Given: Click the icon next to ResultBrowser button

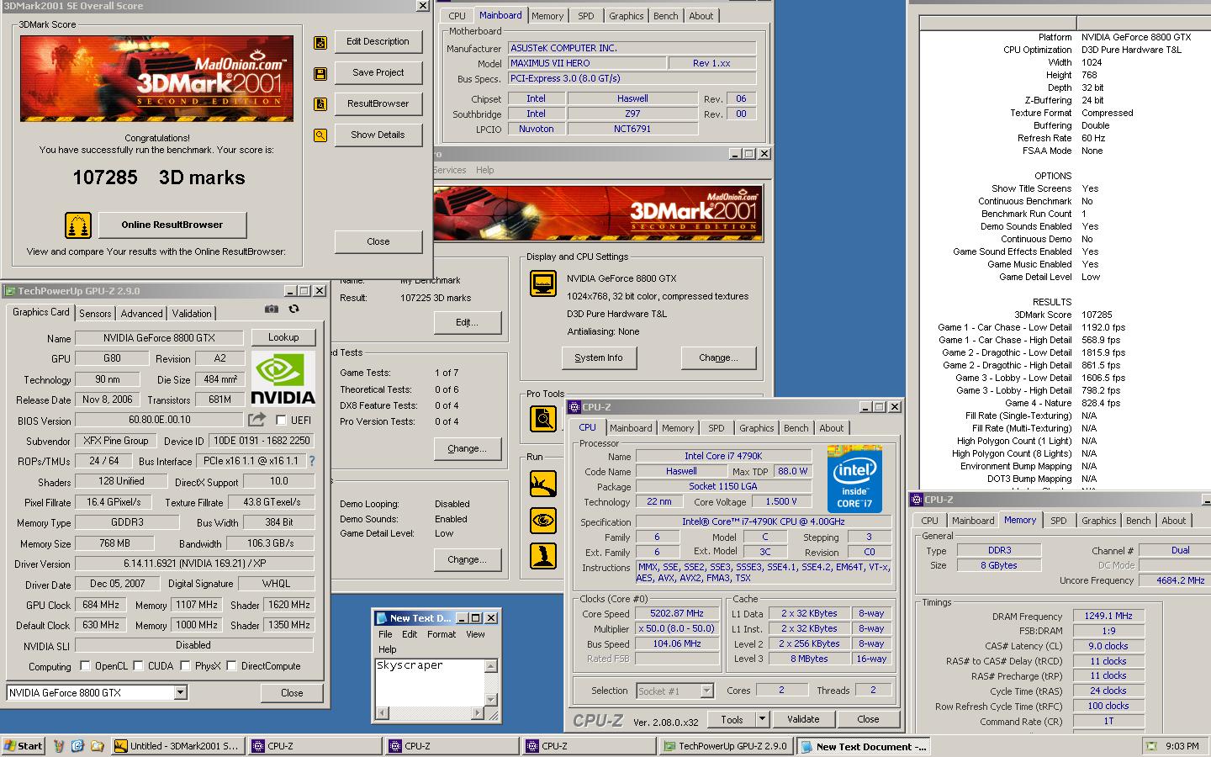Looking at the screenshot, I should [x=320, y=104].
